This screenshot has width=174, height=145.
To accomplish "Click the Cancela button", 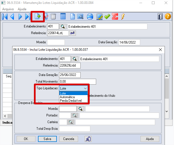I will point(69,139).
